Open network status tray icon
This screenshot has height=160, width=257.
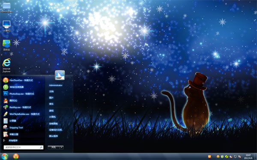coord(235,157)
